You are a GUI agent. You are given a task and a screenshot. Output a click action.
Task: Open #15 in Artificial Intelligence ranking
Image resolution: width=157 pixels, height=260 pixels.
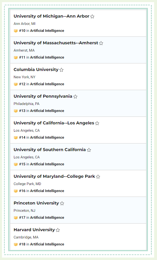(42, 164)
